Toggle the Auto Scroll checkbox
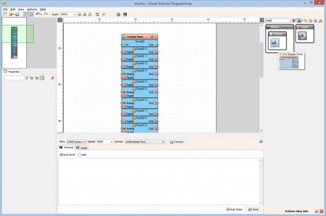The image size is (326, 216). click(x=61, y=154)
